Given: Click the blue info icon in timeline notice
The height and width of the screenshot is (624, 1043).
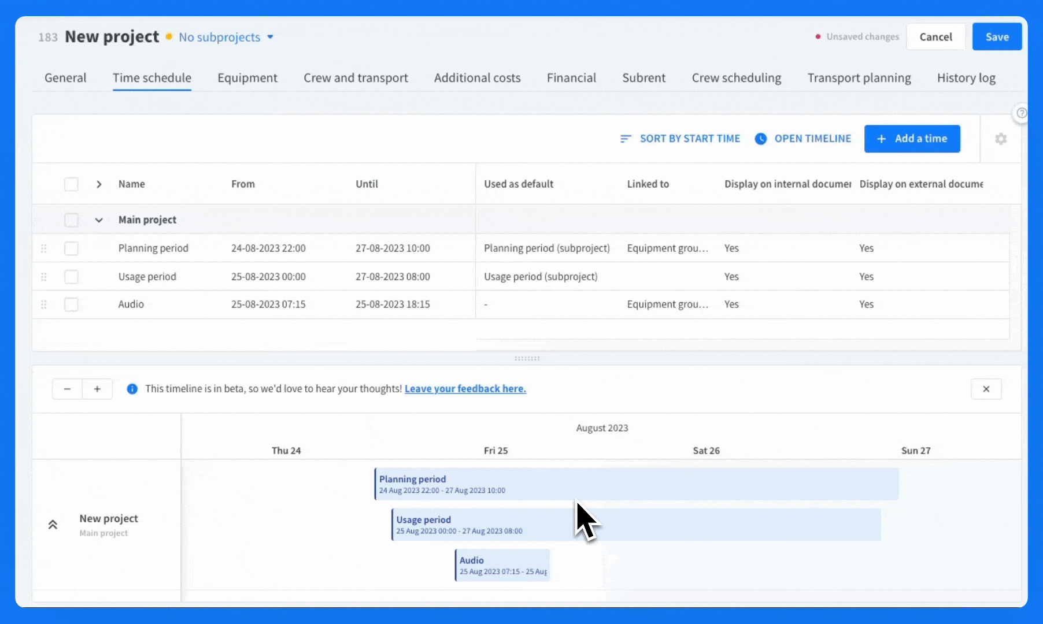Looking at the screenshot, I should tap(132, 389).
